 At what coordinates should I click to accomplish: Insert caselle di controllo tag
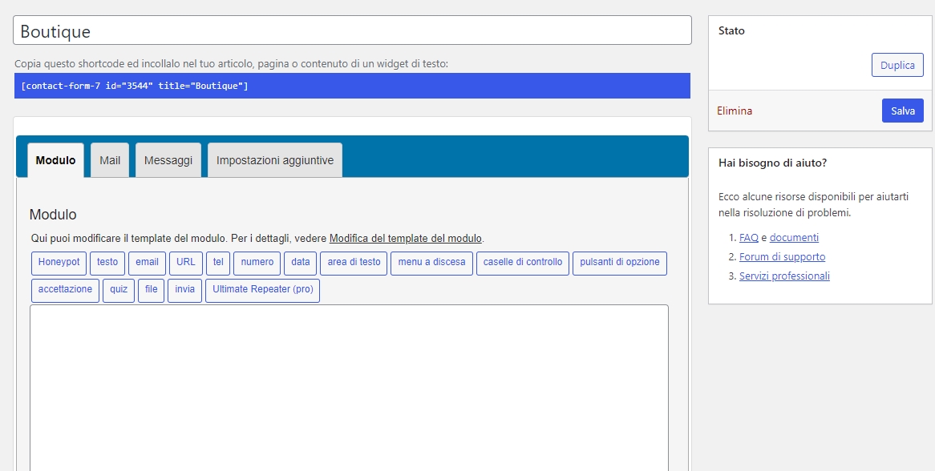523,263
